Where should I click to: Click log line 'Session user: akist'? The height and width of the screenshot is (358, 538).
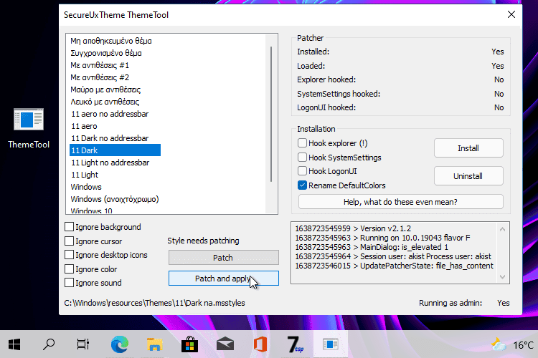click(x=393, y=256)
